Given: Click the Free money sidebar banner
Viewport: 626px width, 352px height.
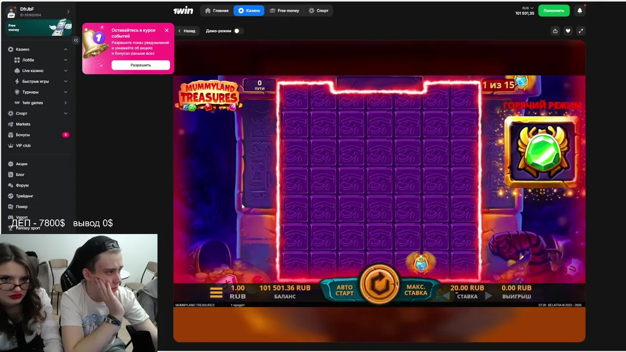Looking at the screenshot, I should (x=39, y=28).
